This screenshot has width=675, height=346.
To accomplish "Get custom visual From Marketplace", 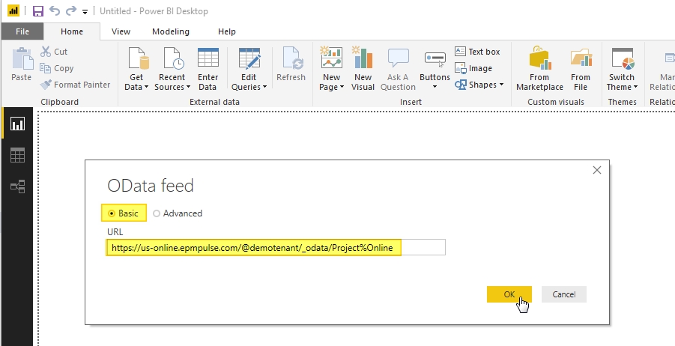I will (x=539, y=69).
